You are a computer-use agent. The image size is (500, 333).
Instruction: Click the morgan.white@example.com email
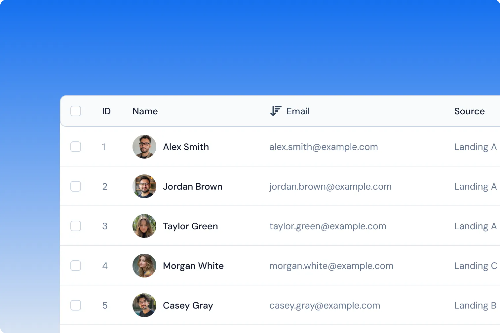pos(331,266)
